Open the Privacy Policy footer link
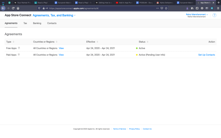The height and width of the screenshot is (138, 221). pos(134,129)
